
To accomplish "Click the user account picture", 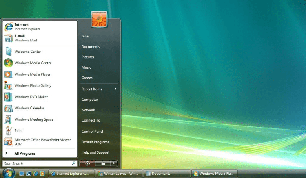I will 99,20.
